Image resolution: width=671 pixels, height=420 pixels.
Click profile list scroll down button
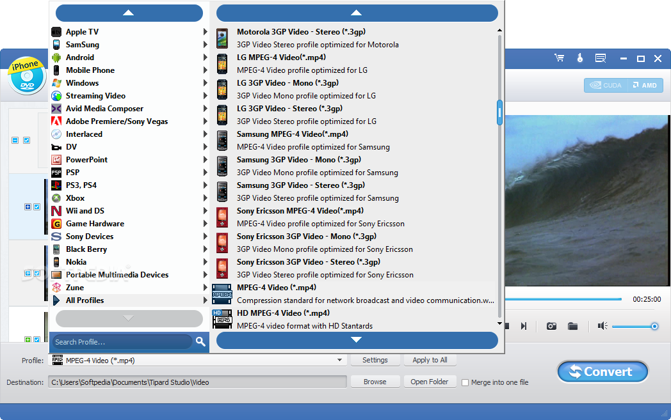357,340
